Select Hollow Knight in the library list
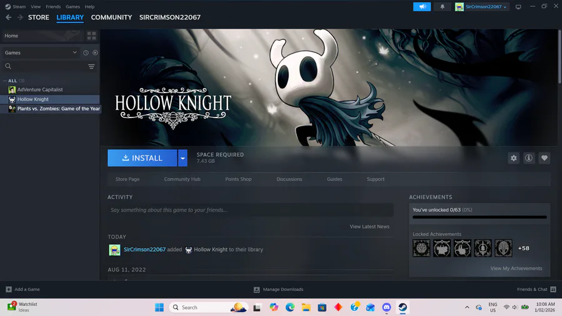 point(50,99)
